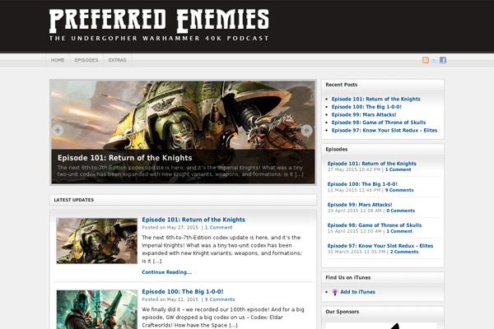Open Recent Posts link Episode 99: Mars Attacks!
494x329 pixels.
[x=364, y=115]
